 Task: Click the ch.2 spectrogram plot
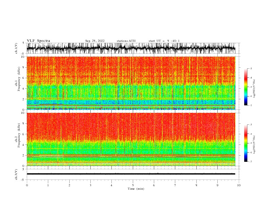[x=131, y=139]
